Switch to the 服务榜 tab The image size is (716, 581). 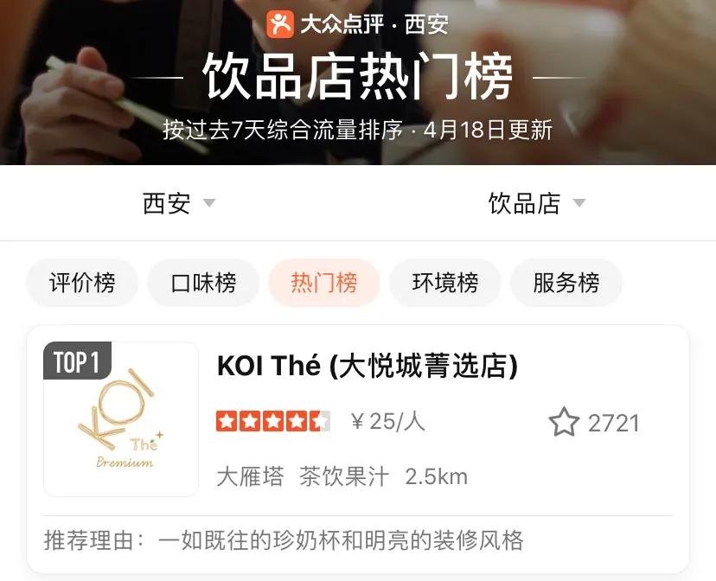coord(566,283)
